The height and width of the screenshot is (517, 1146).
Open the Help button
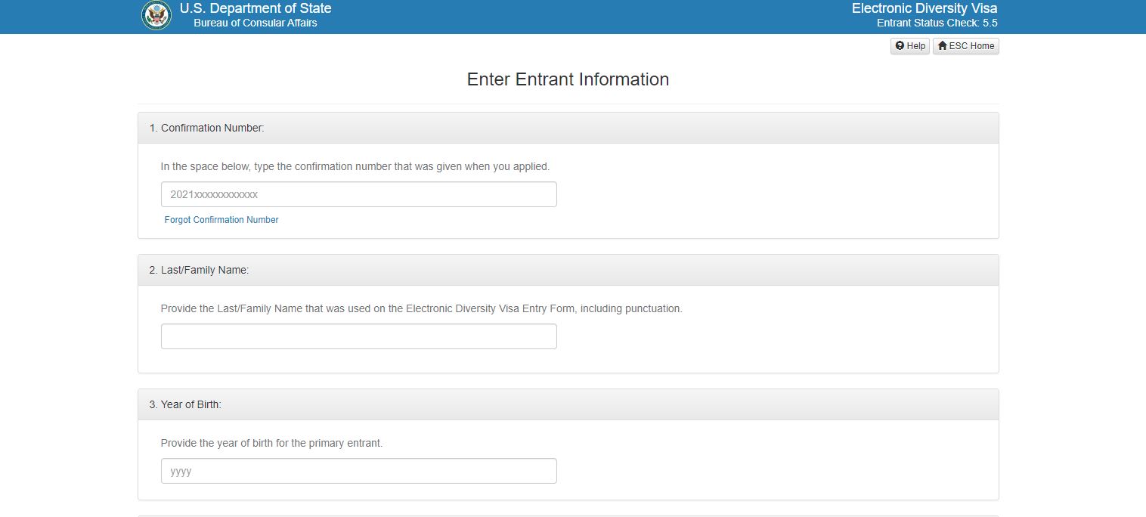[909, 46]
